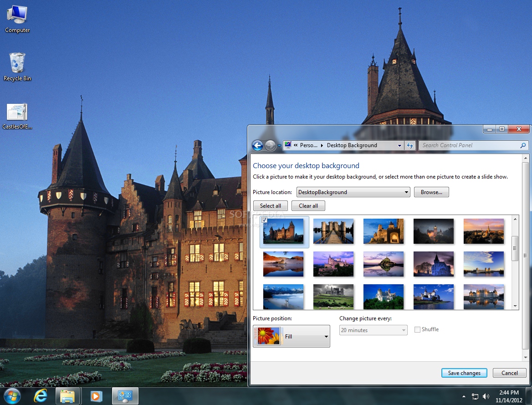This screenshot has width=532, height=405.
Task: Select the purple-sky castle on hill thumbnail
Action: coord(333,264)
